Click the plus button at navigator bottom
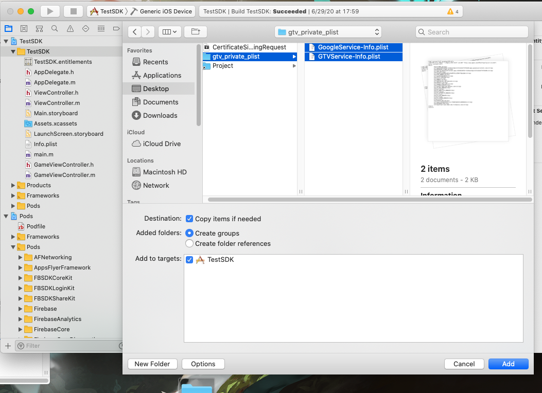 click(x=8, y=346)
